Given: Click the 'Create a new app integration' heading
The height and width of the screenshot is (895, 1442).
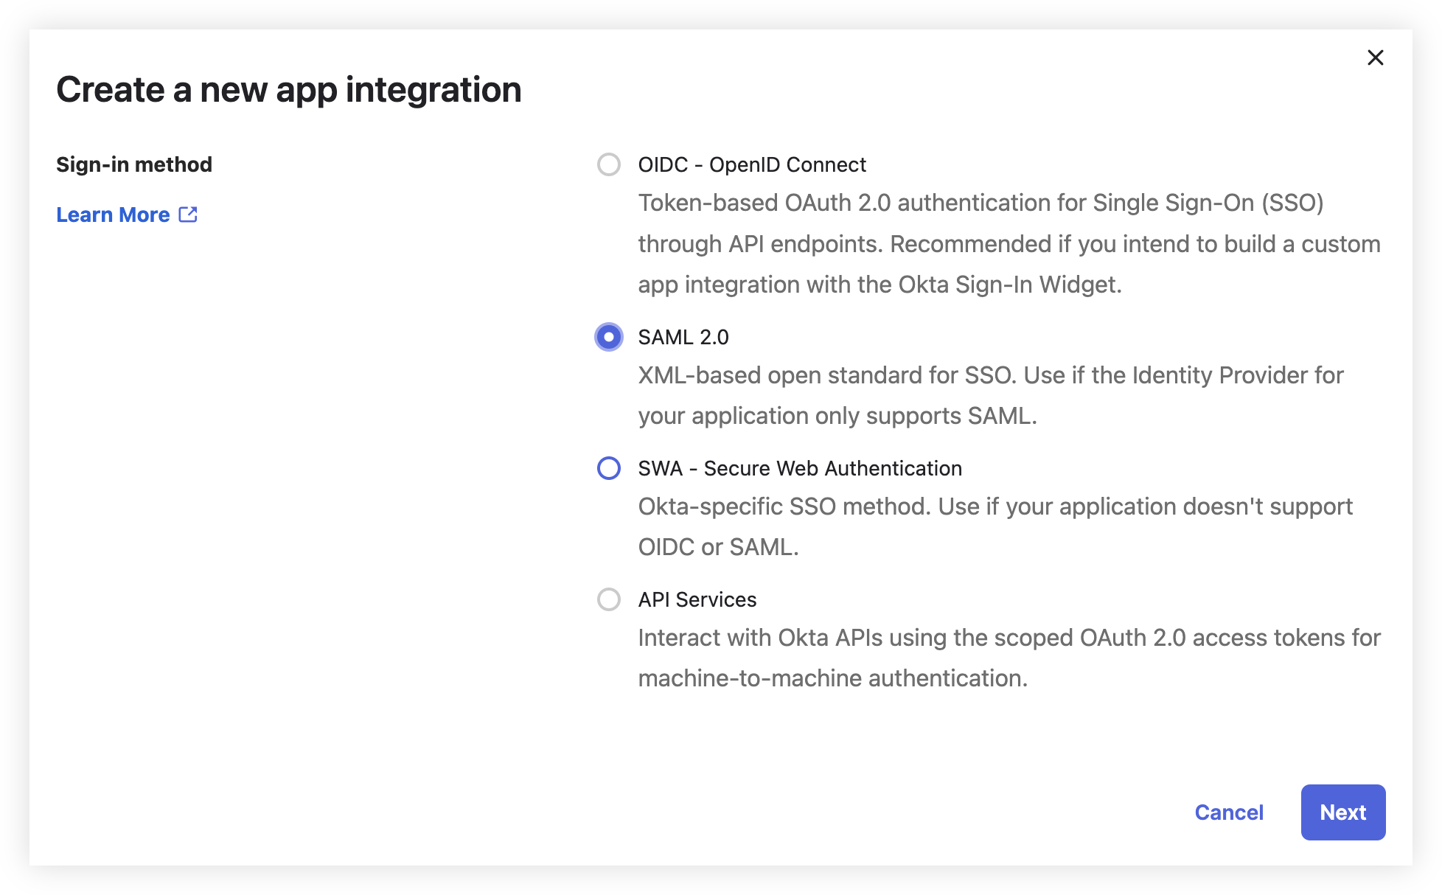Looking at the screenshot, I should point(289,90).
